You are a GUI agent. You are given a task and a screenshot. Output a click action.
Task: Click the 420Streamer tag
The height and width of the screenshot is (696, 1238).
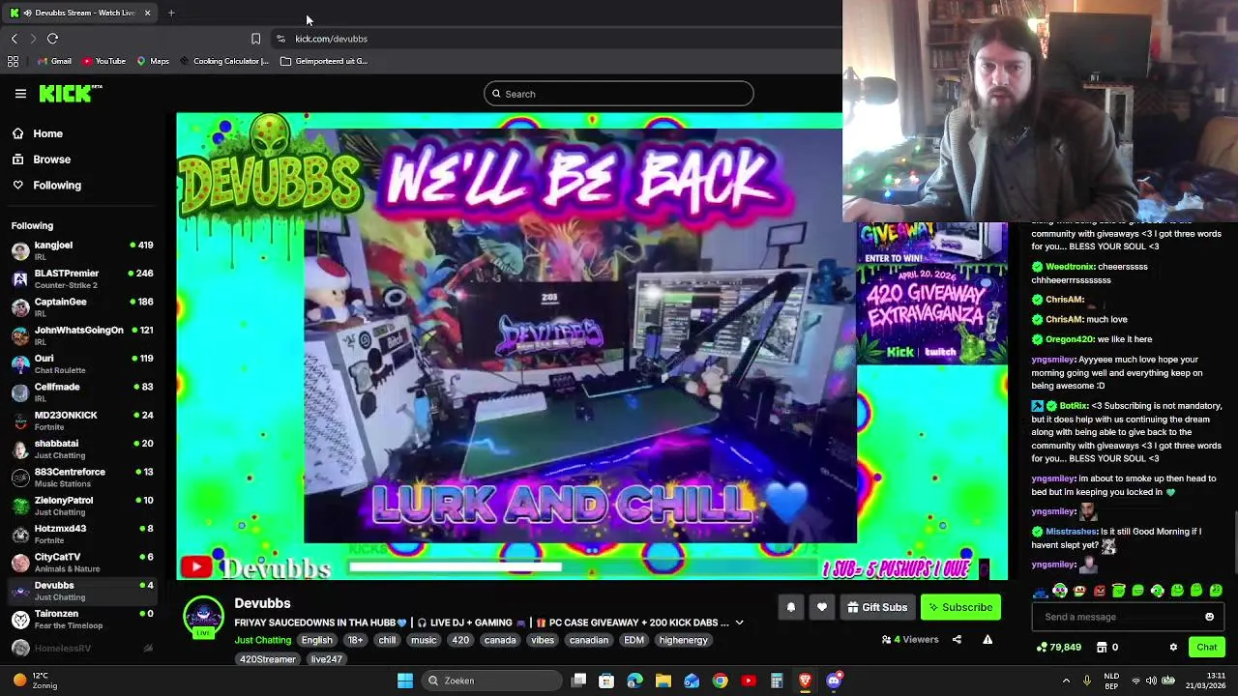pyautogui.click(x=268, y=659)
